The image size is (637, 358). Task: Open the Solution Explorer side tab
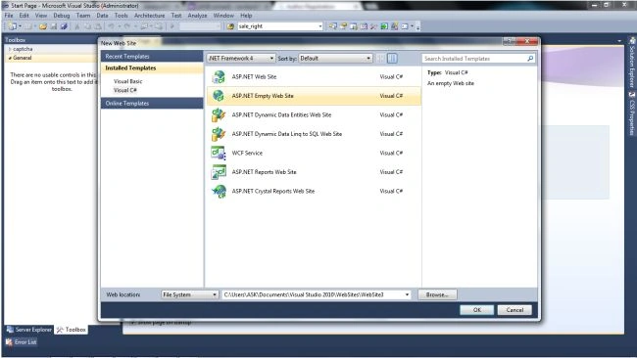click(x=632, y=62)
